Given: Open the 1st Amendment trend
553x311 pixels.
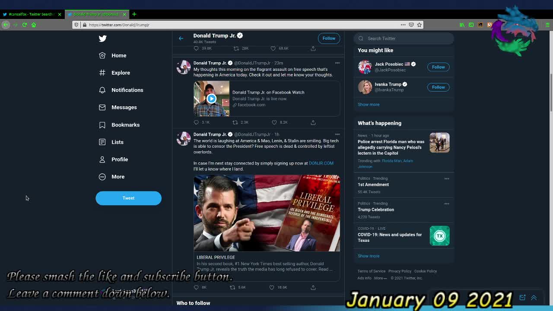Looking at the screenshot, I should click(373, 184).
